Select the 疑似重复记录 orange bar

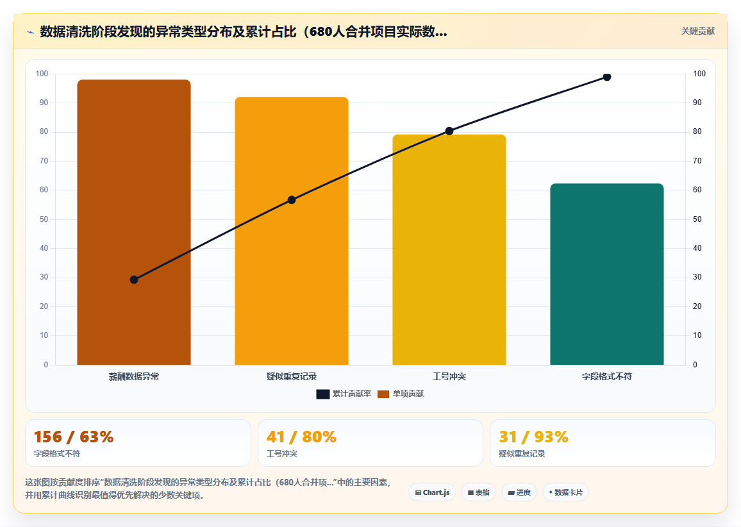[292, 231]
